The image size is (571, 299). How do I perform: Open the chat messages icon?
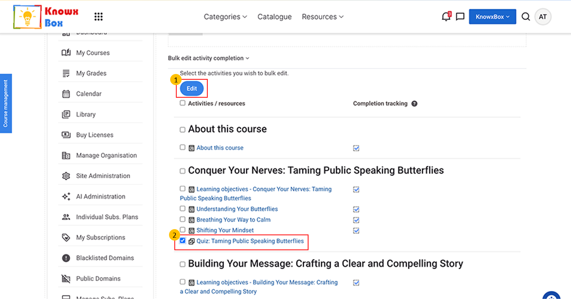460,17
